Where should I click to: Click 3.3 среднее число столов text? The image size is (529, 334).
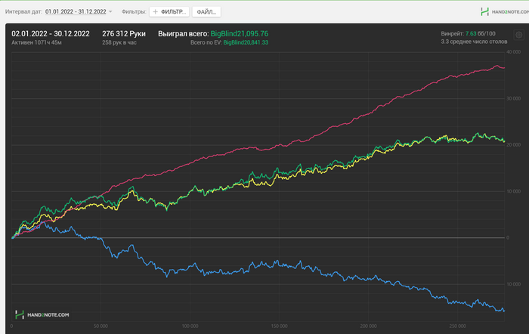point(474,42)
